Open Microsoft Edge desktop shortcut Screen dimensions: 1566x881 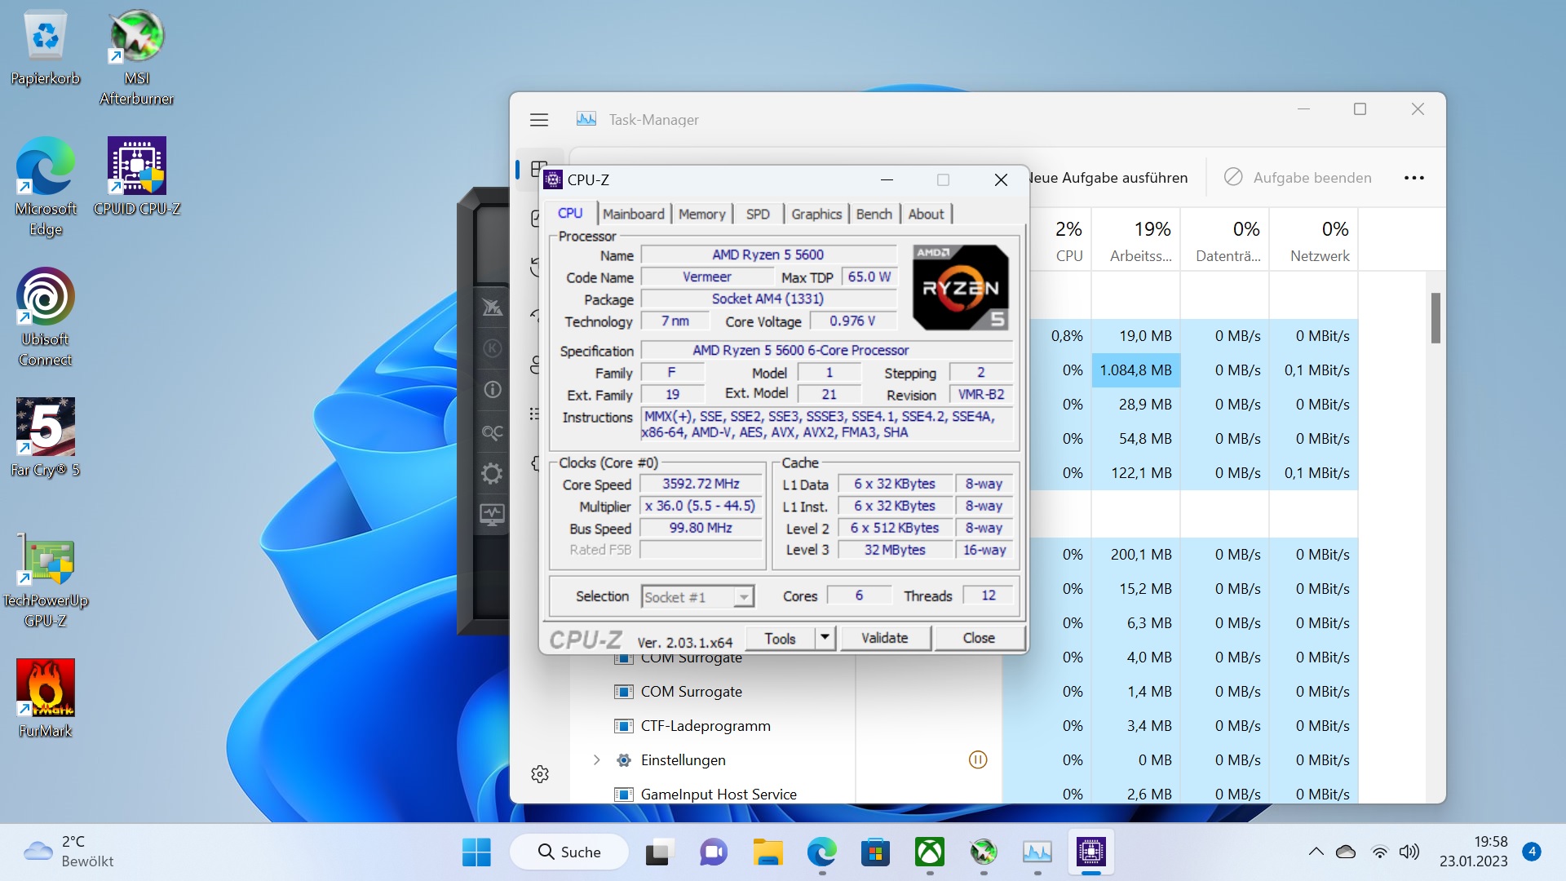coord(46,187)
